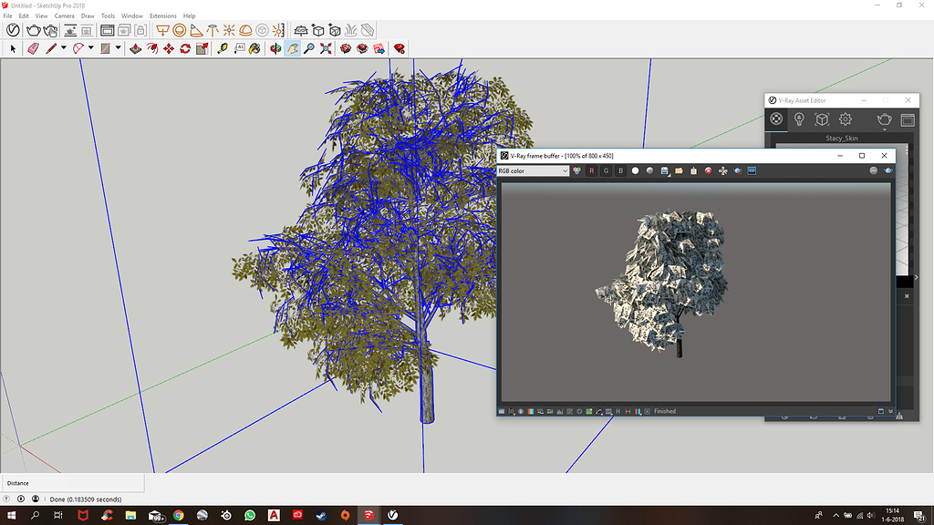Open the Lights tab in Asset Editor

coord(799,119)
